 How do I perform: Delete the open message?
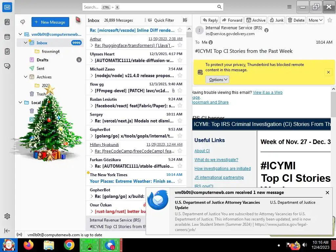(296, 20)
